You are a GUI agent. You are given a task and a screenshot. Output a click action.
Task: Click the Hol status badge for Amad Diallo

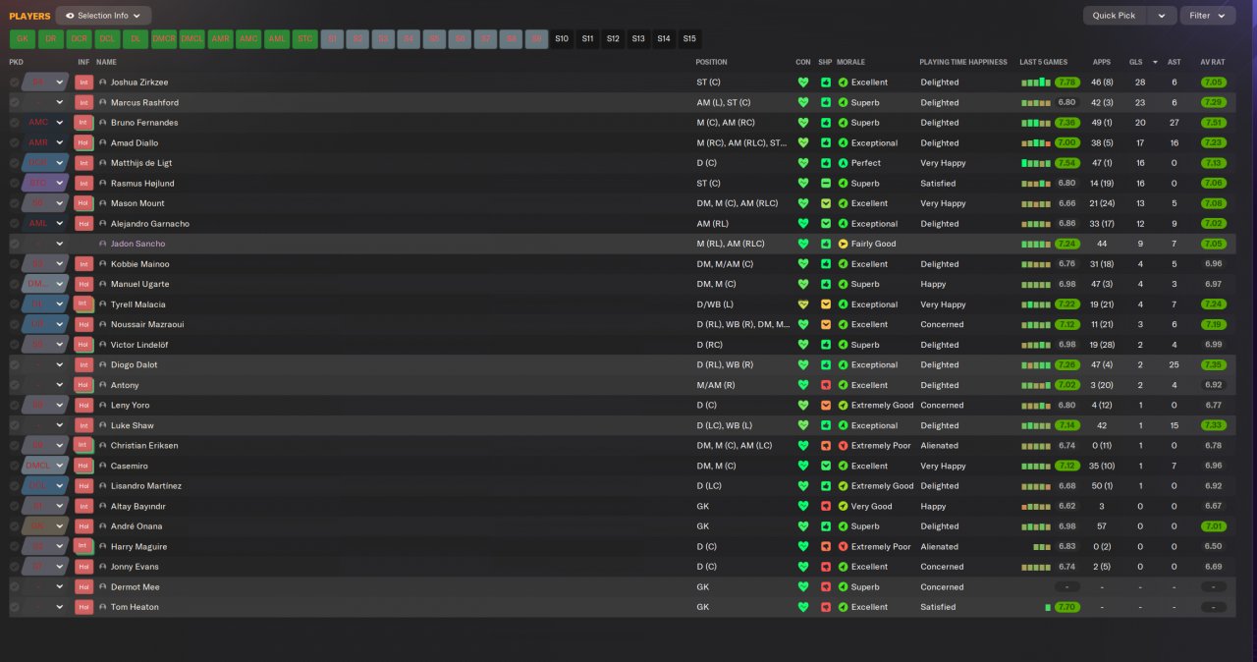[x=83, y=143]
